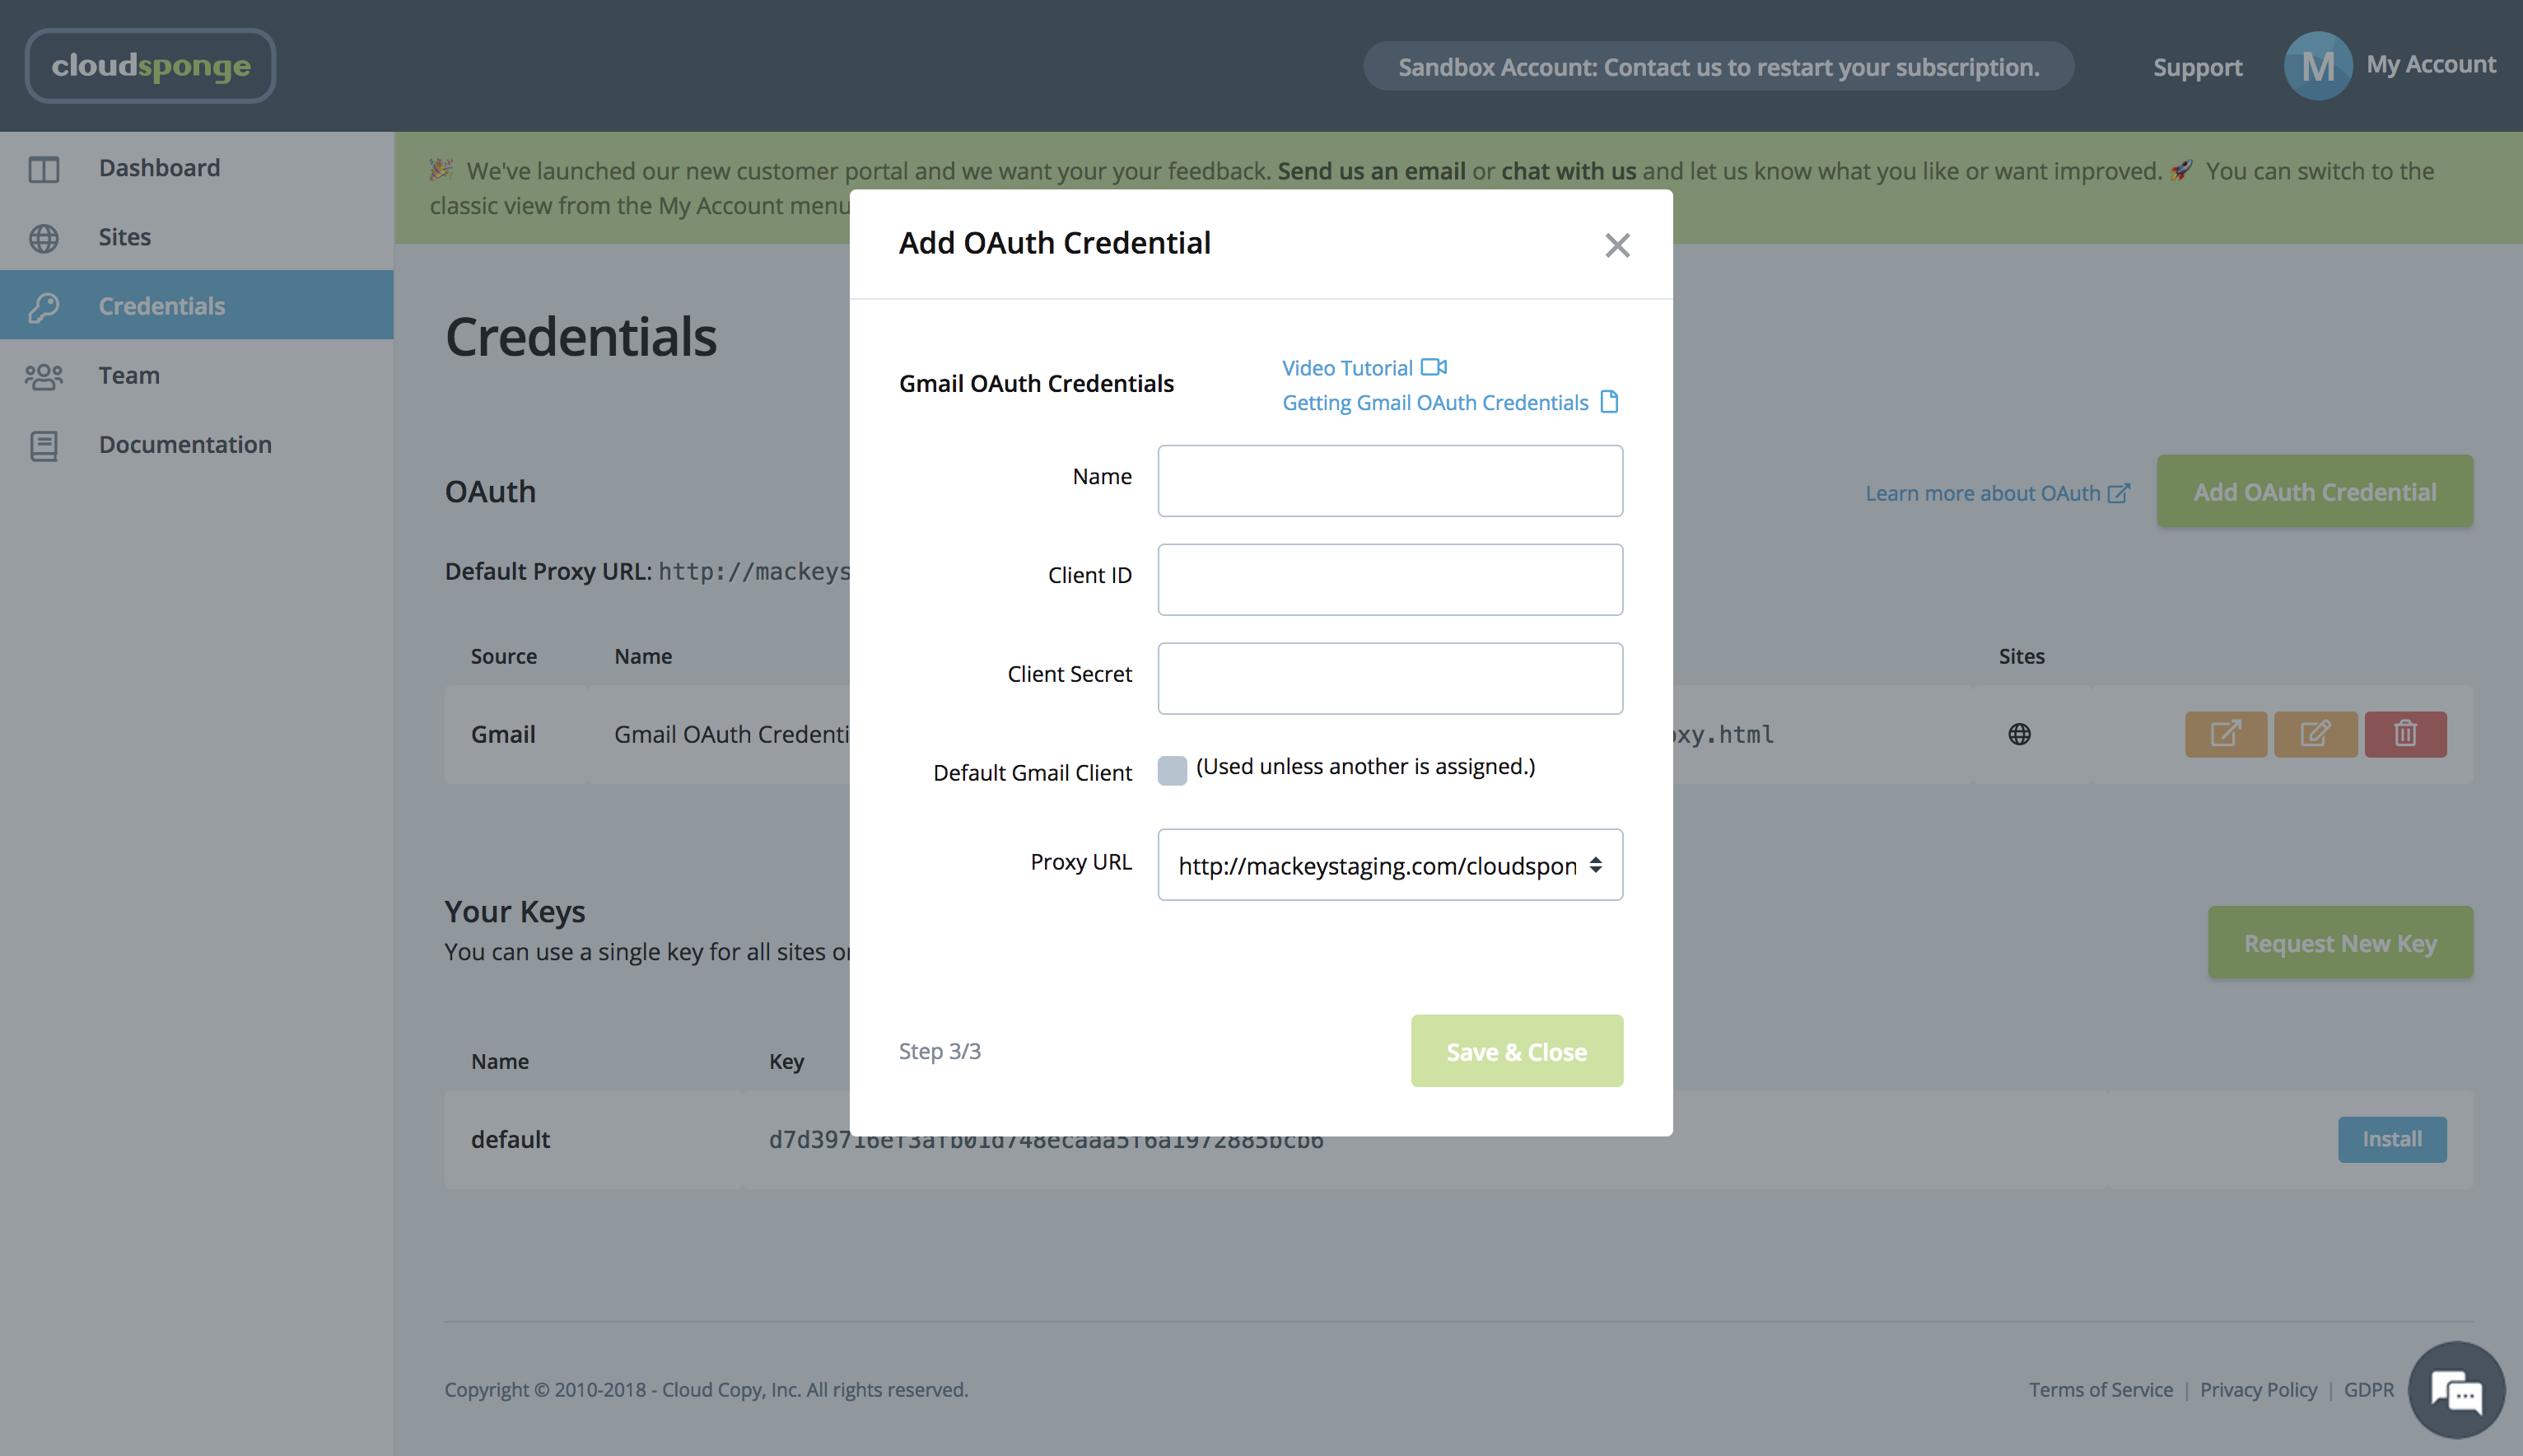The width and height of the screenshot is (2523, 1456).
Task: Open Documentation from sidebar
Action: tap(185, 444)
